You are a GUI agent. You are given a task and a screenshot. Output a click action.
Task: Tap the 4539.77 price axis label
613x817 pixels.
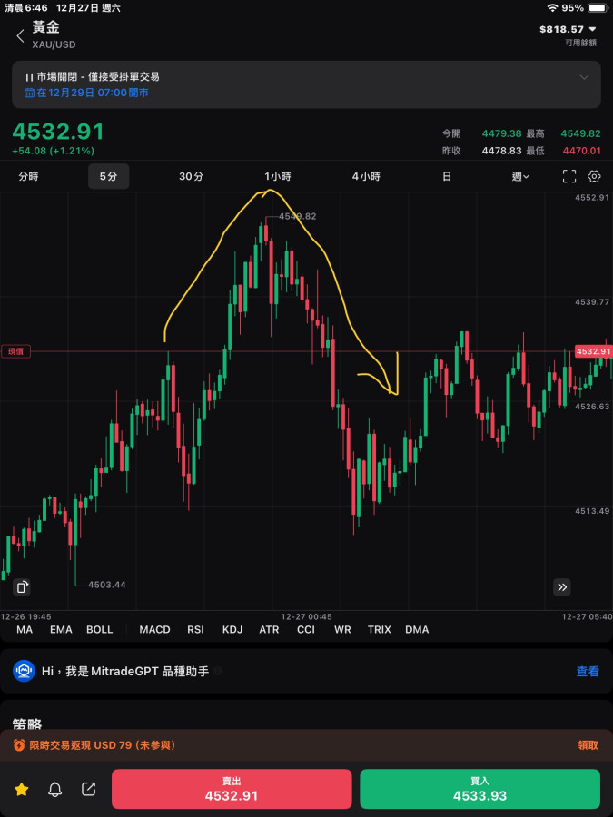click(592, 301)
